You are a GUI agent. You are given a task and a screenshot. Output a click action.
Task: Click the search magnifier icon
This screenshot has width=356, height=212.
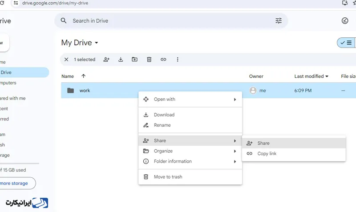(x=64, y=20)
